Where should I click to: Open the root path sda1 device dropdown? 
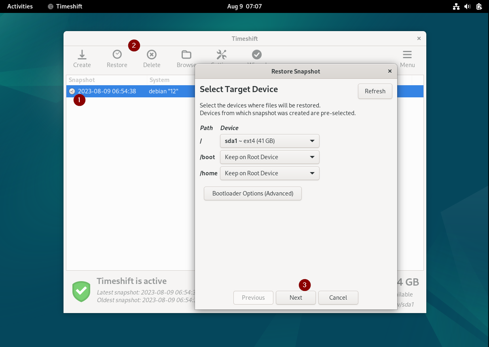click(x=270, y=141)
